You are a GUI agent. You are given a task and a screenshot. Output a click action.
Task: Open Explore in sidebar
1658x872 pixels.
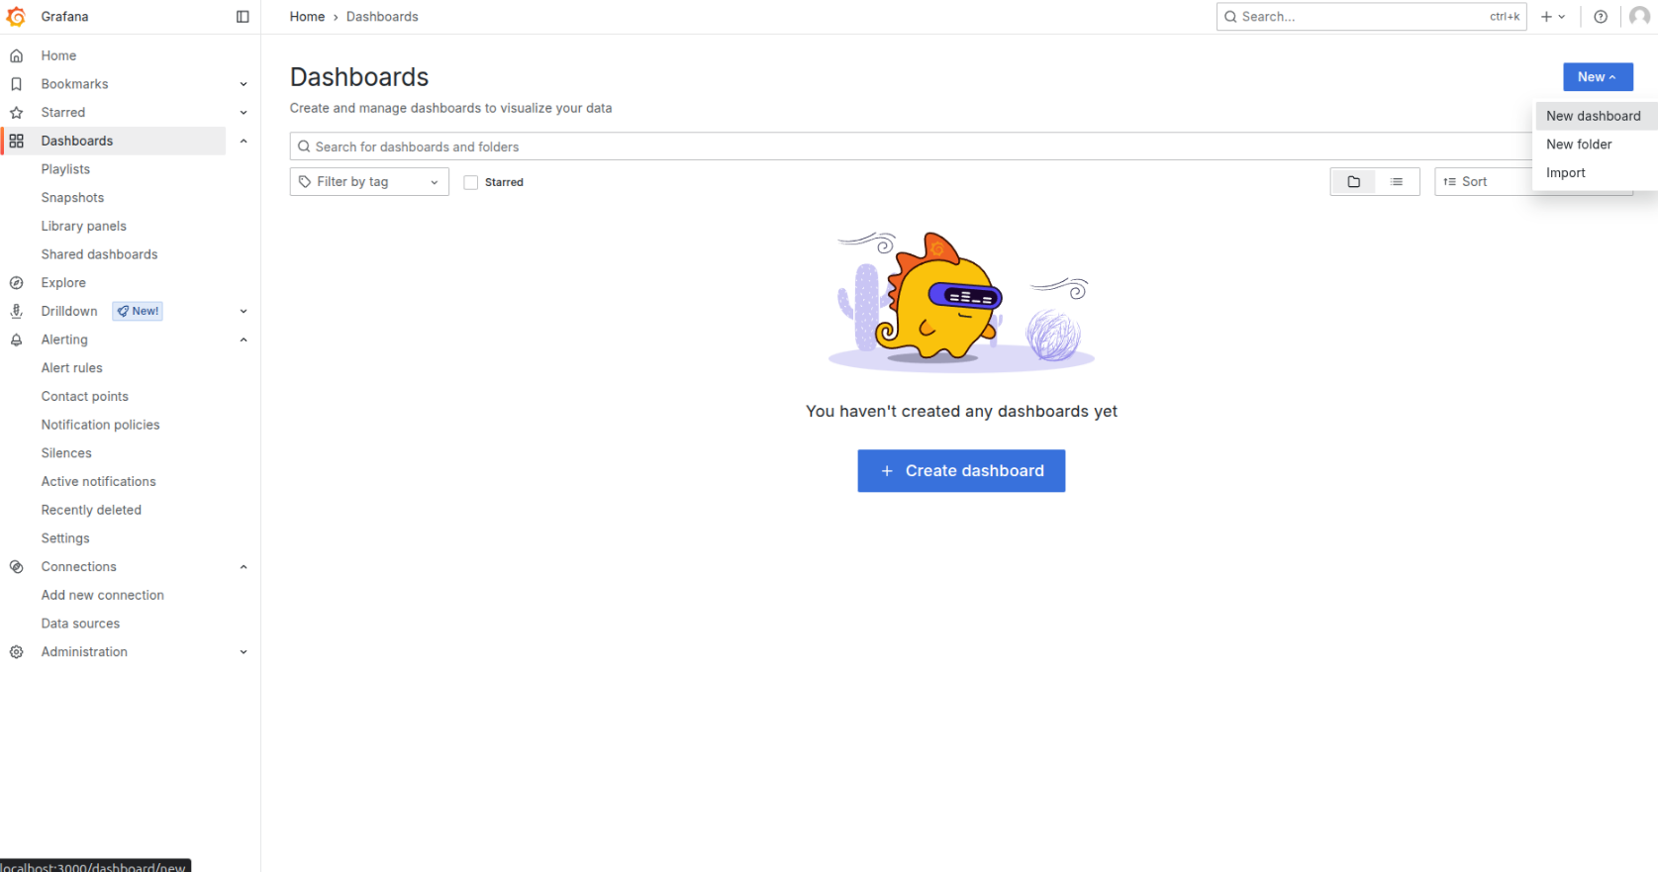click(63, 283)
